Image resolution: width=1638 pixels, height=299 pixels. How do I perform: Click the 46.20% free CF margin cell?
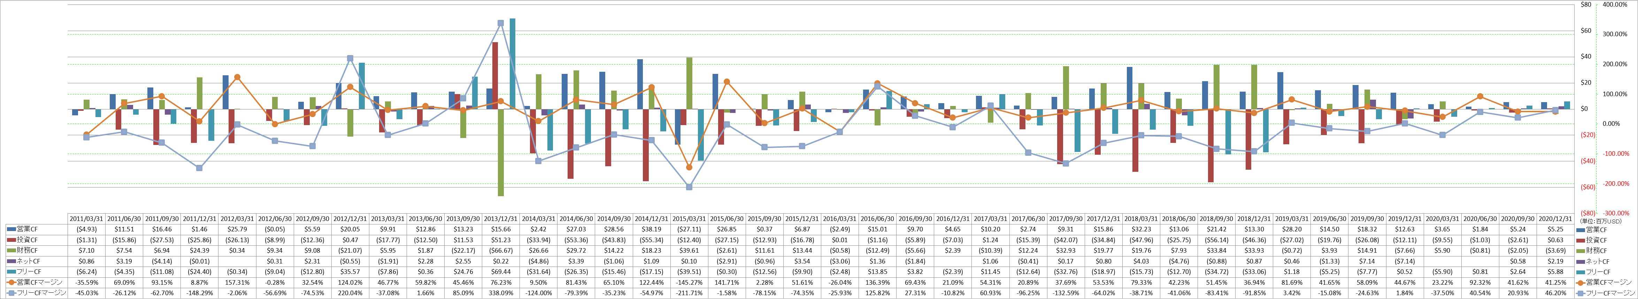click(x=1555, y=293)
